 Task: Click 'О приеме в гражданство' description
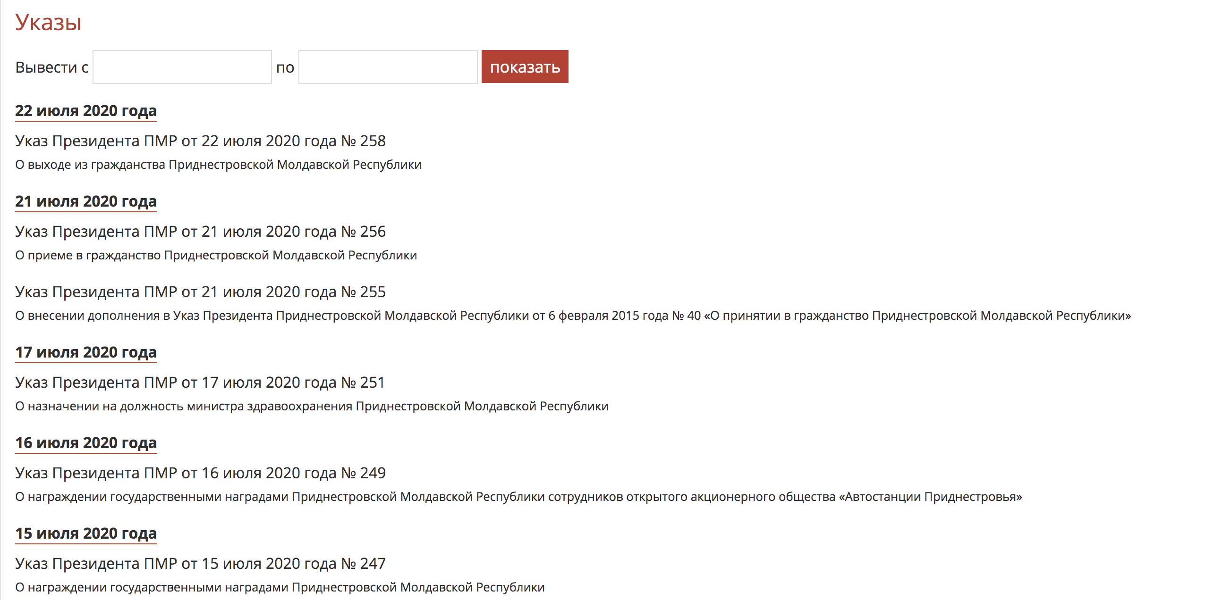(x=216, y=255)
